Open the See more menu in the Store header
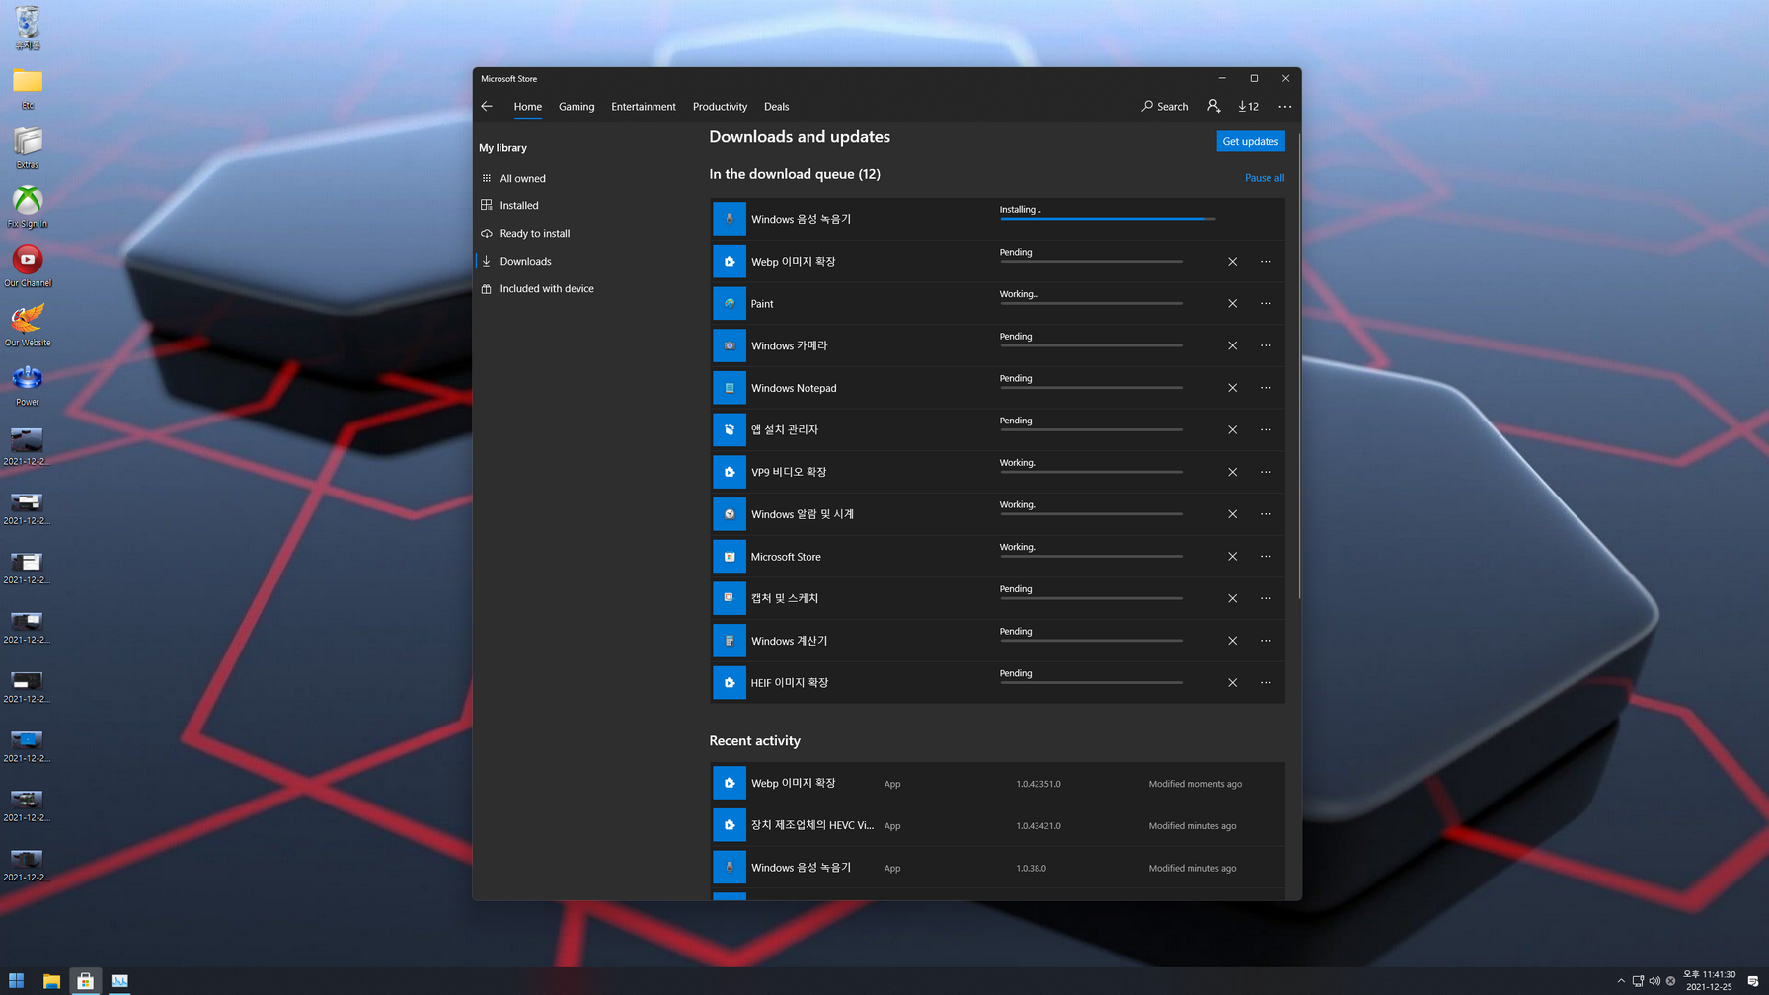This screenshot has width=1769, height=995. tap(1284, 106)
